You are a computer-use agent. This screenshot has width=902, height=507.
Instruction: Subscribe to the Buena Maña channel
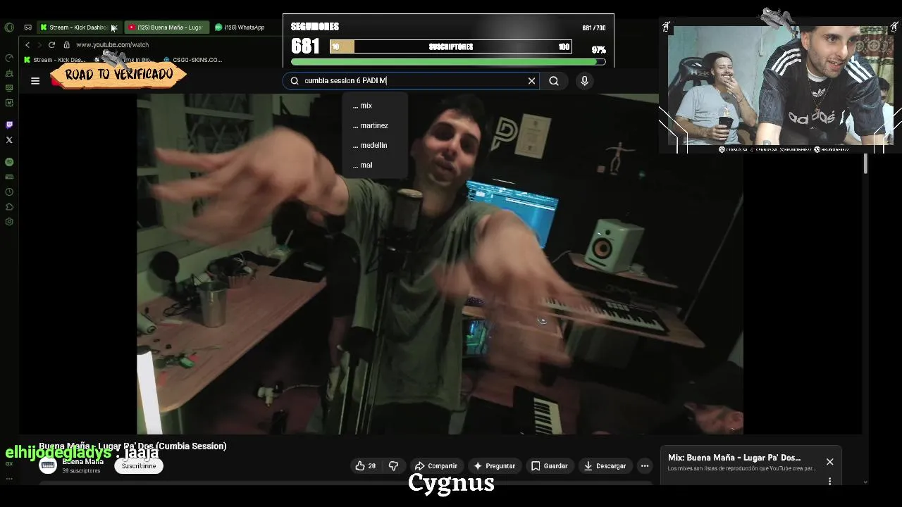click(x=139, y=465)
